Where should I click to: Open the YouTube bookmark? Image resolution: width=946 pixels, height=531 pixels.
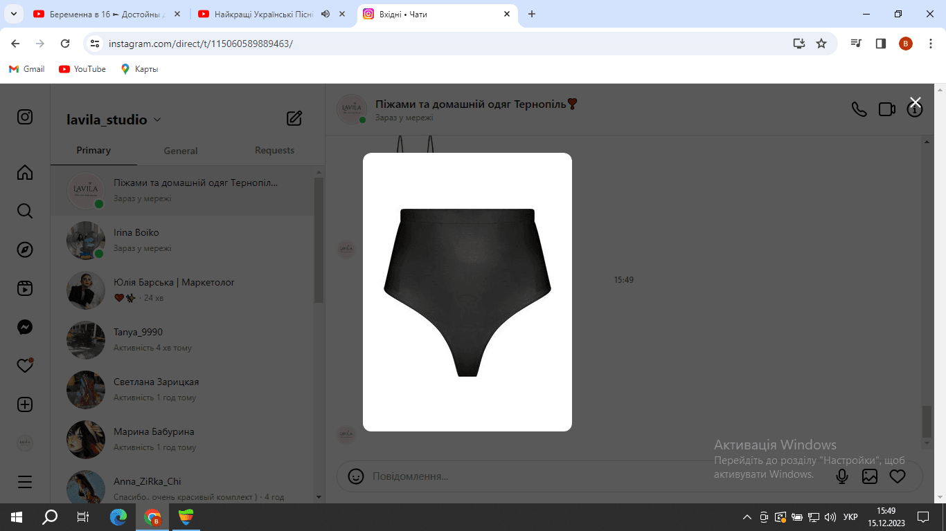(82, 69)
